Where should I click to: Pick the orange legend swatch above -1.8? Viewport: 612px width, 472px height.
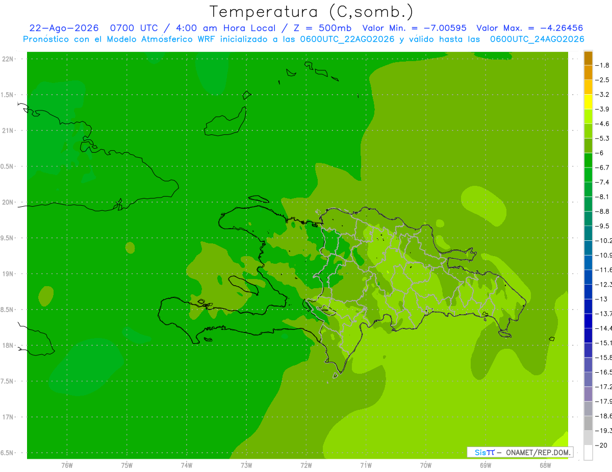coord(588,58)
